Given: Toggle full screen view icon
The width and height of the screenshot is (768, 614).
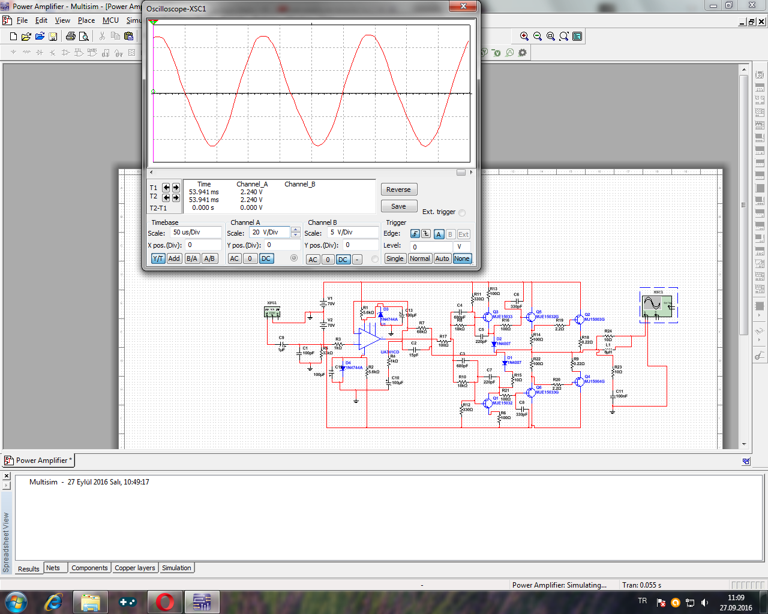Looking at the screenshot, I should pos(577,36).
